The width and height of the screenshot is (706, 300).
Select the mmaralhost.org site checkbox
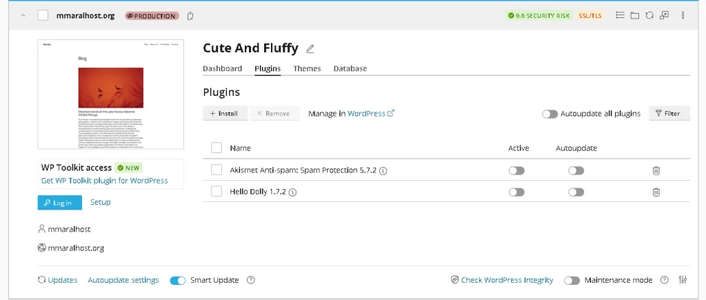tap(43, 15)
